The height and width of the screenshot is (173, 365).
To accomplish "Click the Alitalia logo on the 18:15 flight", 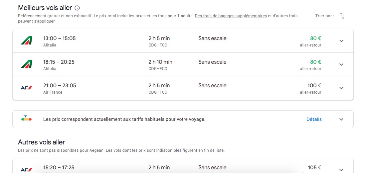I will click(26, 64).
